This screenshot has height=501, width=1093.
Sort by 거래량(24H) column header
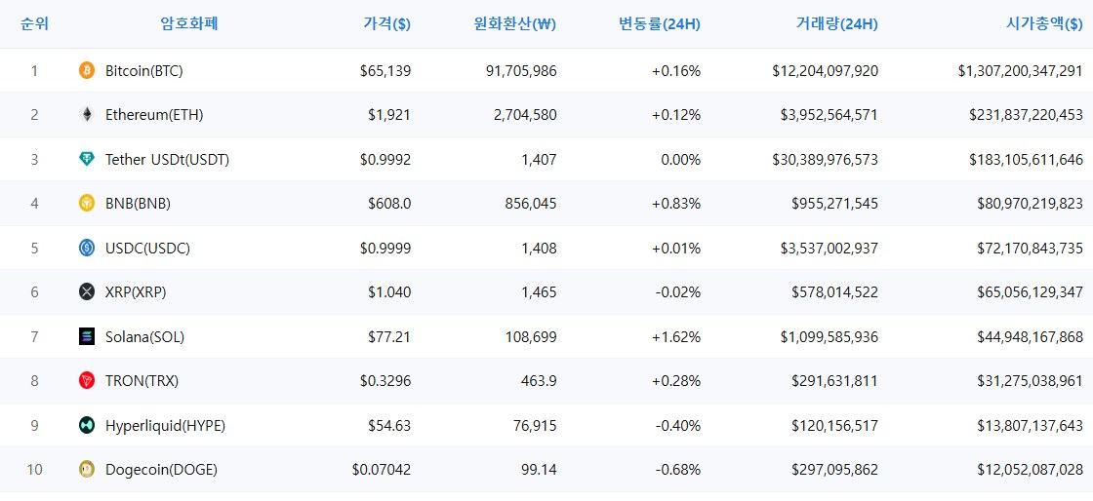click(836, 24)
